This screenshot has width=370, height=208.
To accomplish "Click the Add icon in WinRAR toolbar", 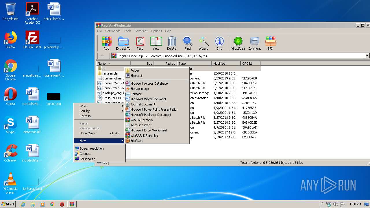I will coord(106,43).
